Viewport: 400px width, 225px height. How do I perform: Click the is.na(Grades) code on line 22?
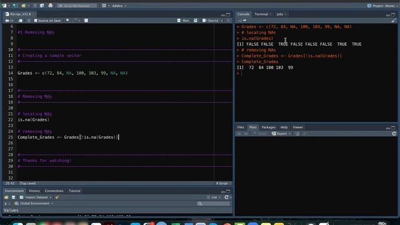pos(33,119)
